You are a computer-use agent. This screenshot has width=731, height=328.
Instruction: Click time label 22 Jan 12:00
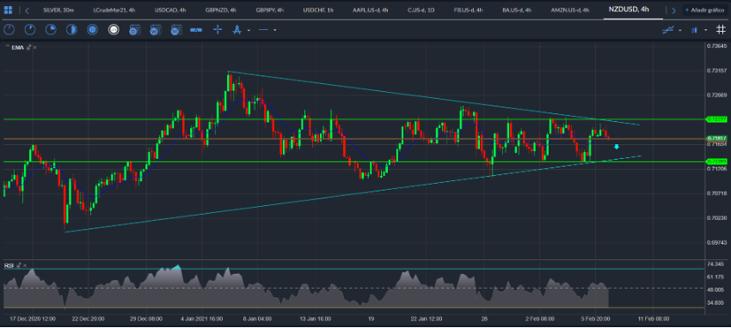(427, 319)
